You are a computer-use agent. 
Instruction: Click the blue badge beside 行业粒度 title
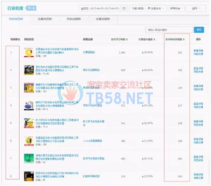point(31,8)
